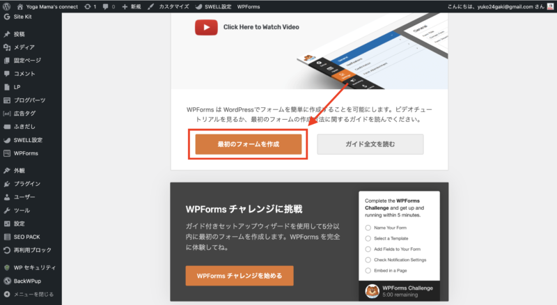
Task: Click the user avatar in the admin bar
Action: point(550,6)
